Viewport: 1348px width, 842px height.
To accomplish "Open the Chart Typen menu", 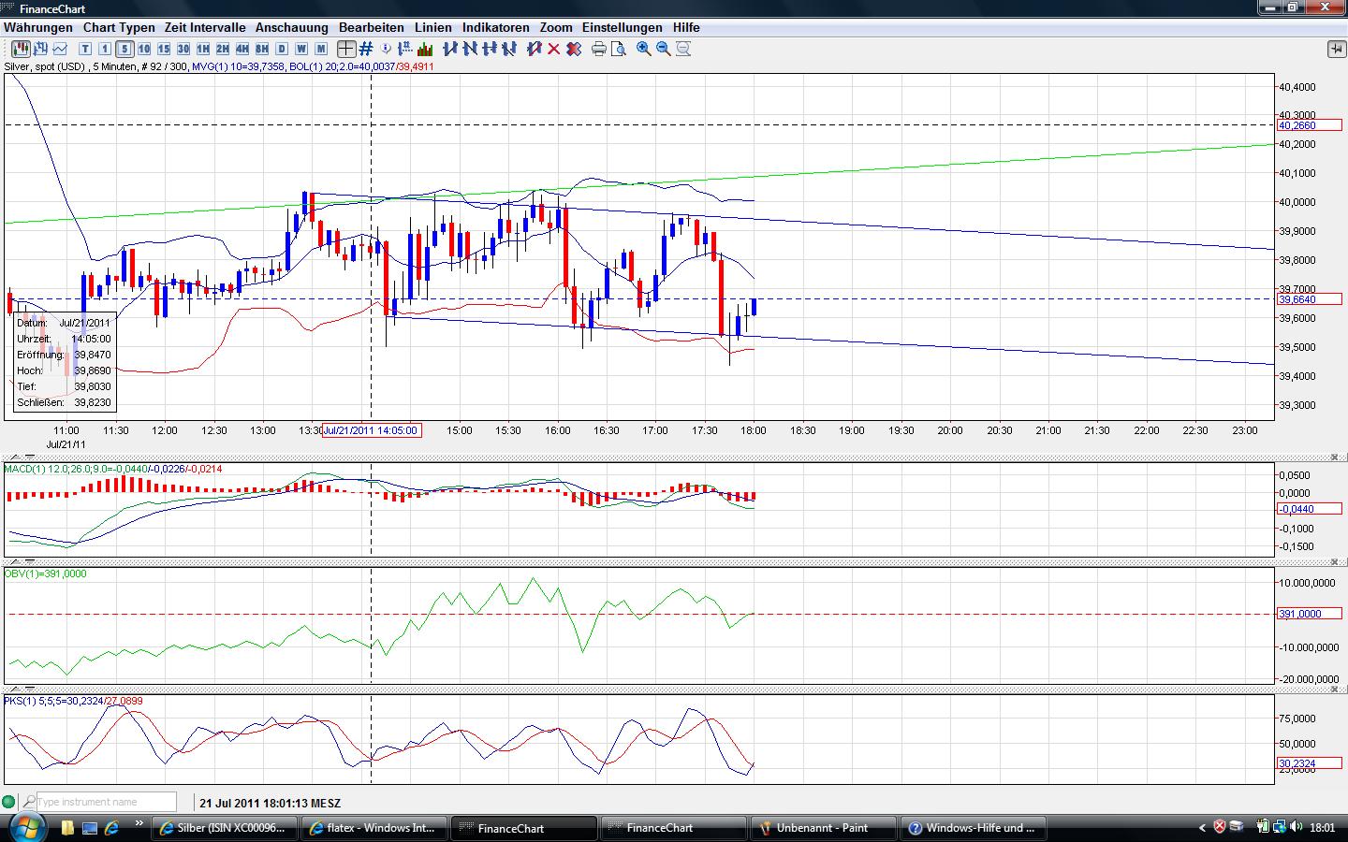I will (x=118, y=27).
